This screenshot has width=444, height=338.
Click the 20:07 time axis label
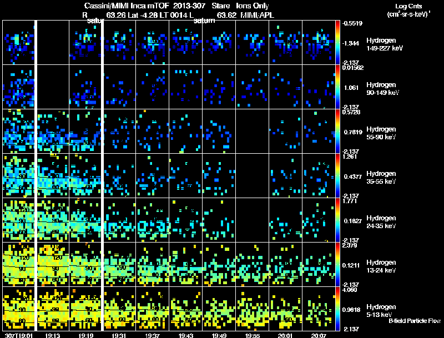tap(319, 335)
